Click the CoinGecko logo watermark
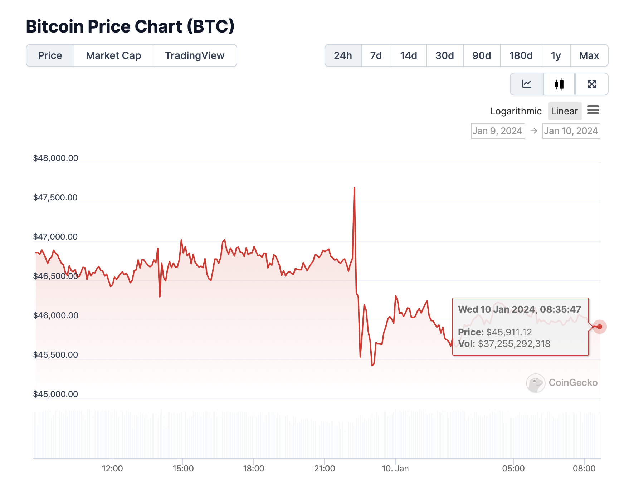This screenshot has width=624, height=490. click(562, 383)
